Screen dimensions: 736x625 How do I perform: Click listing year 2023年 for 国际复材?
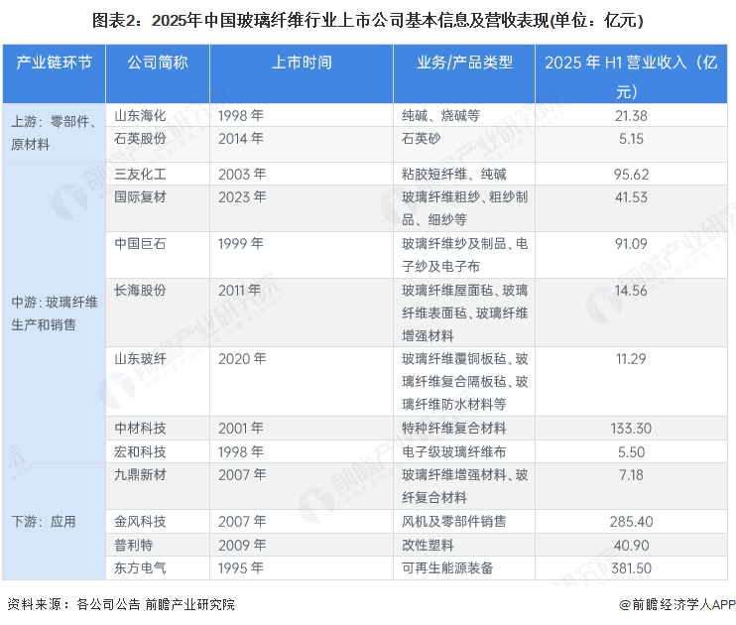242,197
